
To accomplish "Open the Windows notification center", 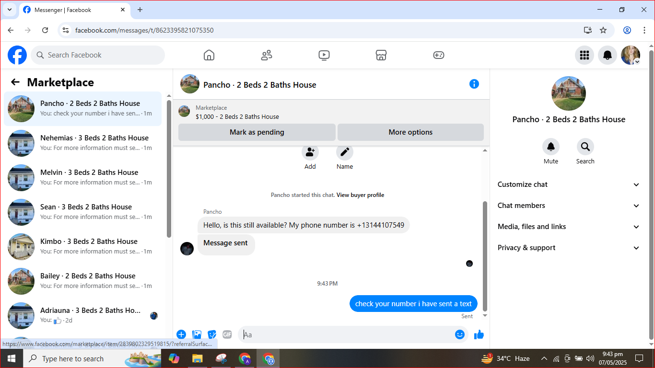I will (639, 358).
